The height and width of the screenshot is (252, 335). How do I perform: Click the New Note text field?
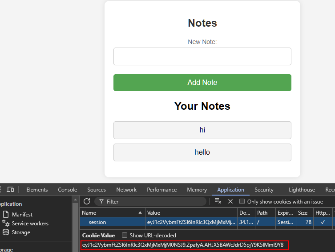(202, 56)
